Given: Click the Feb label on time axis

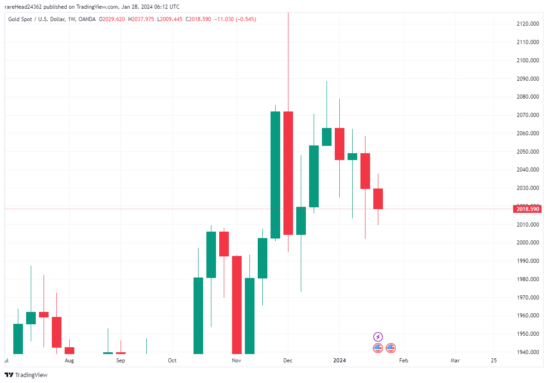Looking at the screenshot, I should click(x=404, y=361).
